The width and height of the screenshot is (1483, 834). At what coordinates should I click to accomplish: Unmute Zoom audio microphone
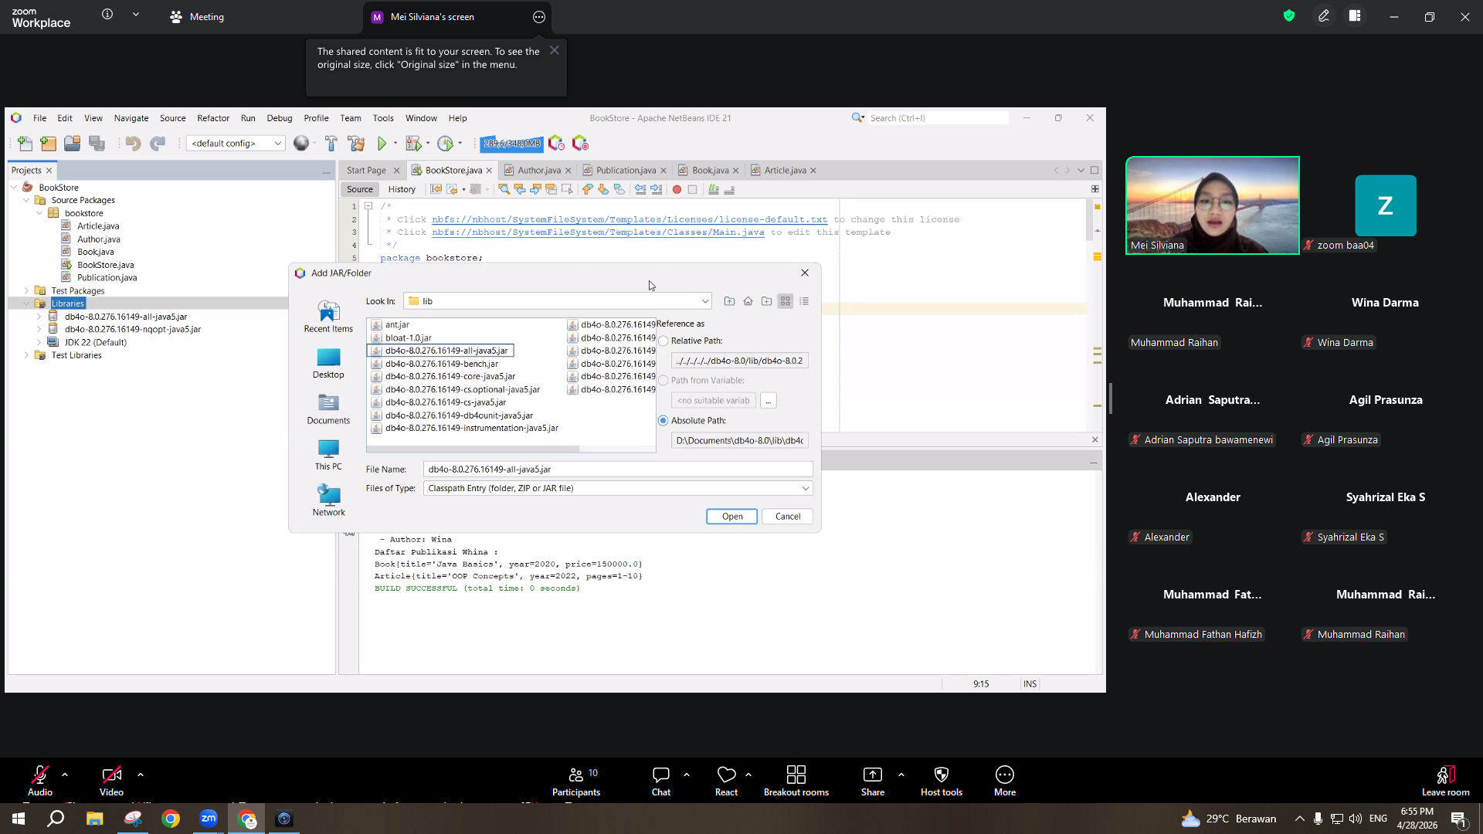(x=40, y=781)
